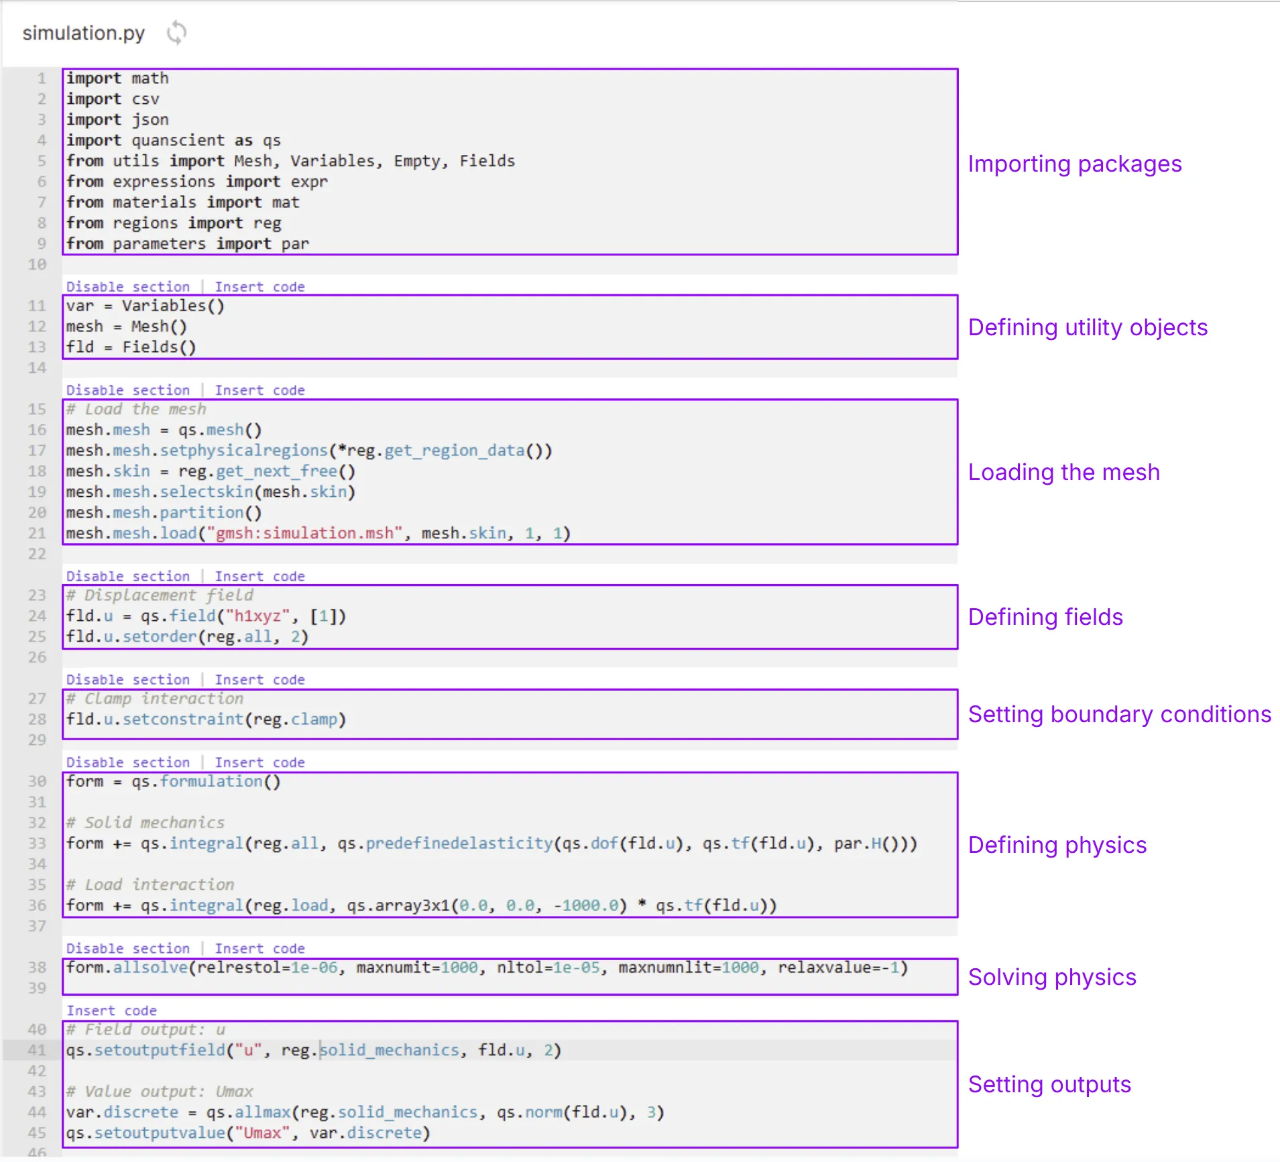Disable the form.allsolve section
This screenshot has height=1162, width=1280.
point(128,949)
